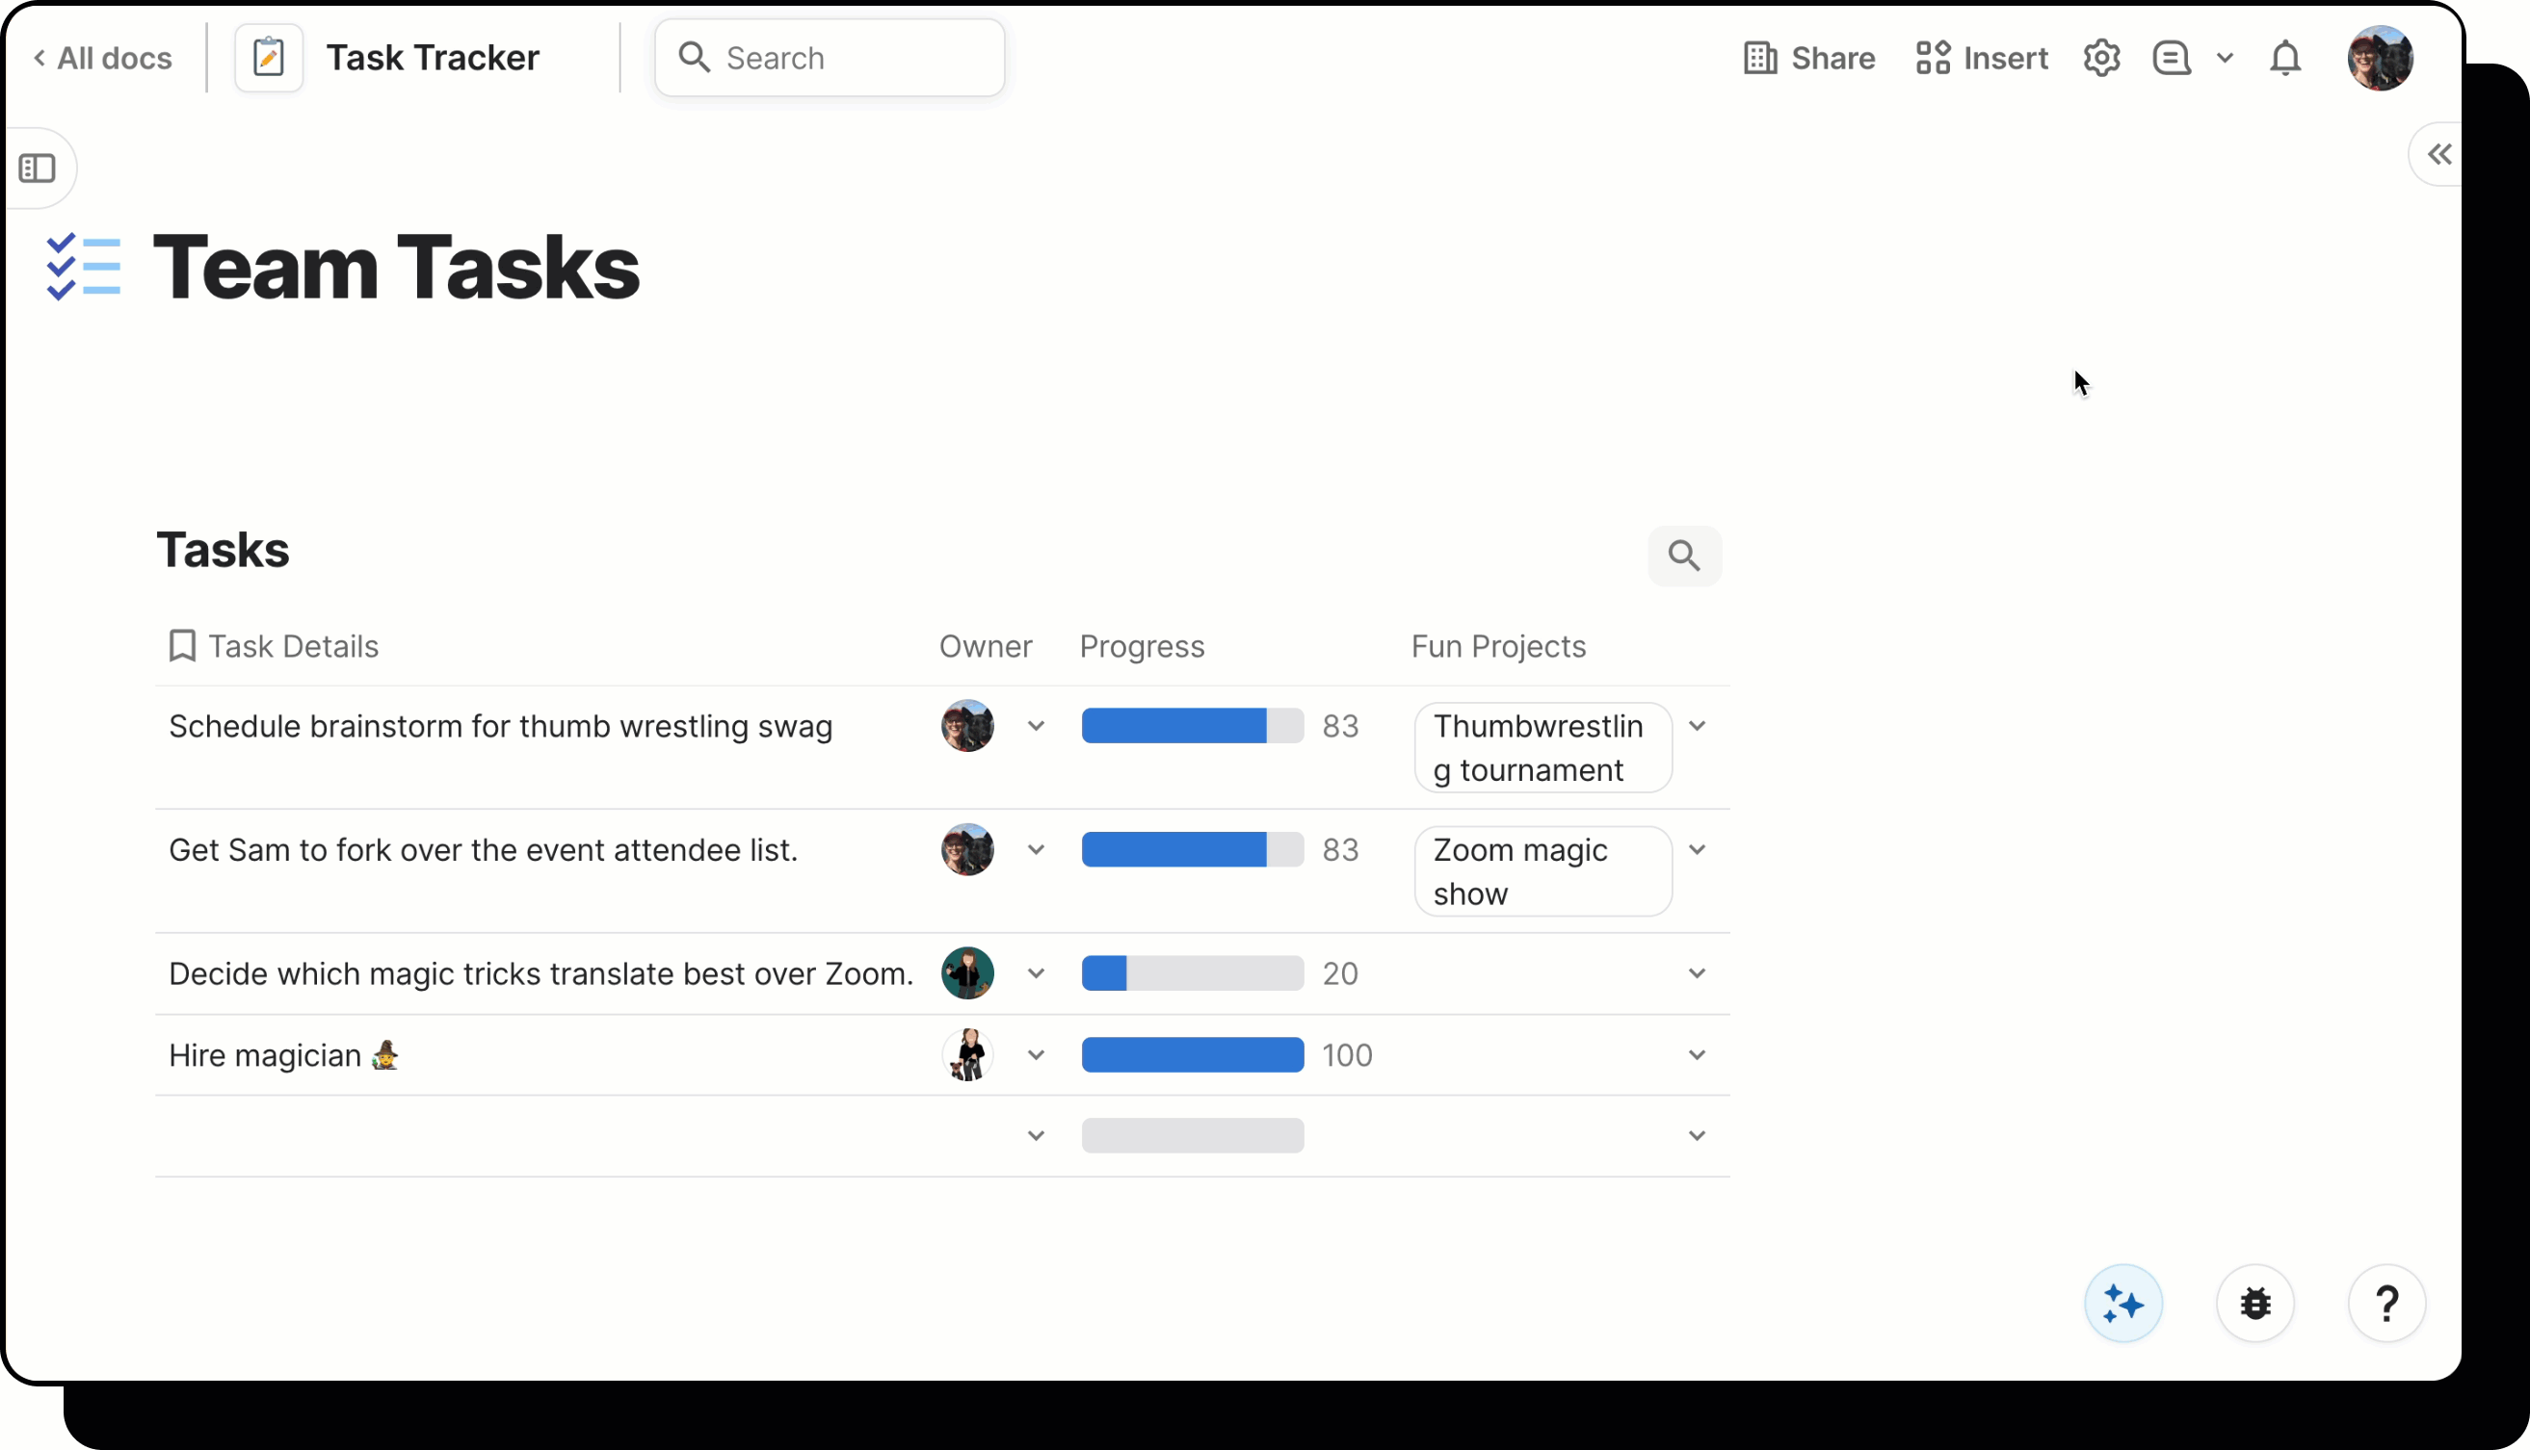
Task: Collapse right panel with double chevron
Action: tap(2439, 154)
